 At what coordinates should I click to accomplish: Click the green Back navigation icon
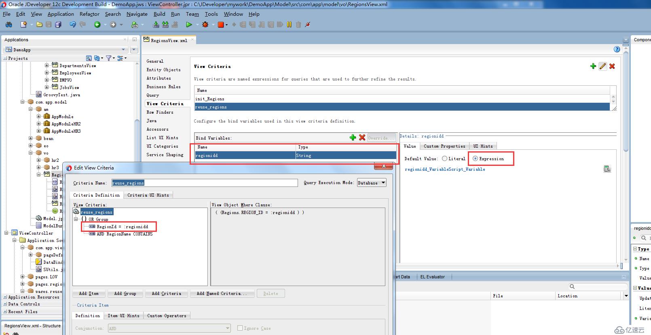coord(97,25)
